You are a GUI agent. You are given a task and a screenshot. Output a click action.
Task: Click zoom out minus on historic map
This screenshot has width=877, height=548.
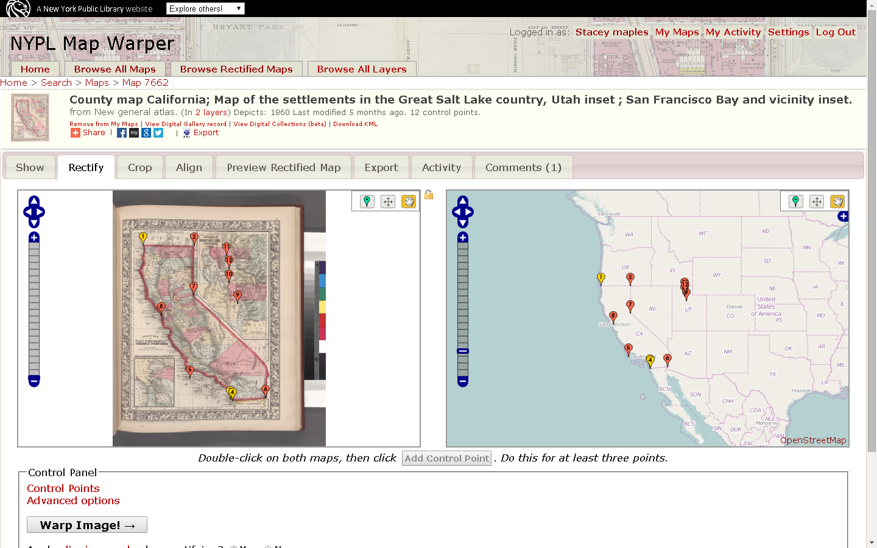[34, 381]
